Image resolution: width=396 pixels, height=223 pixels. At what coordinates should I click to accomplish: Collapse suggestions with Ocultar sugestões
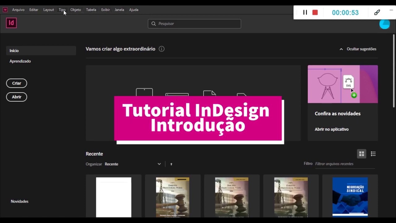click(358, 49)
